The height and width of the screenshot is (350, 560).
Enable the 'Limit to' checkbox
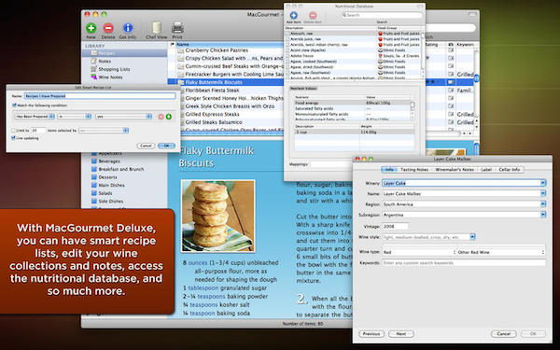(x=13, y=131)
